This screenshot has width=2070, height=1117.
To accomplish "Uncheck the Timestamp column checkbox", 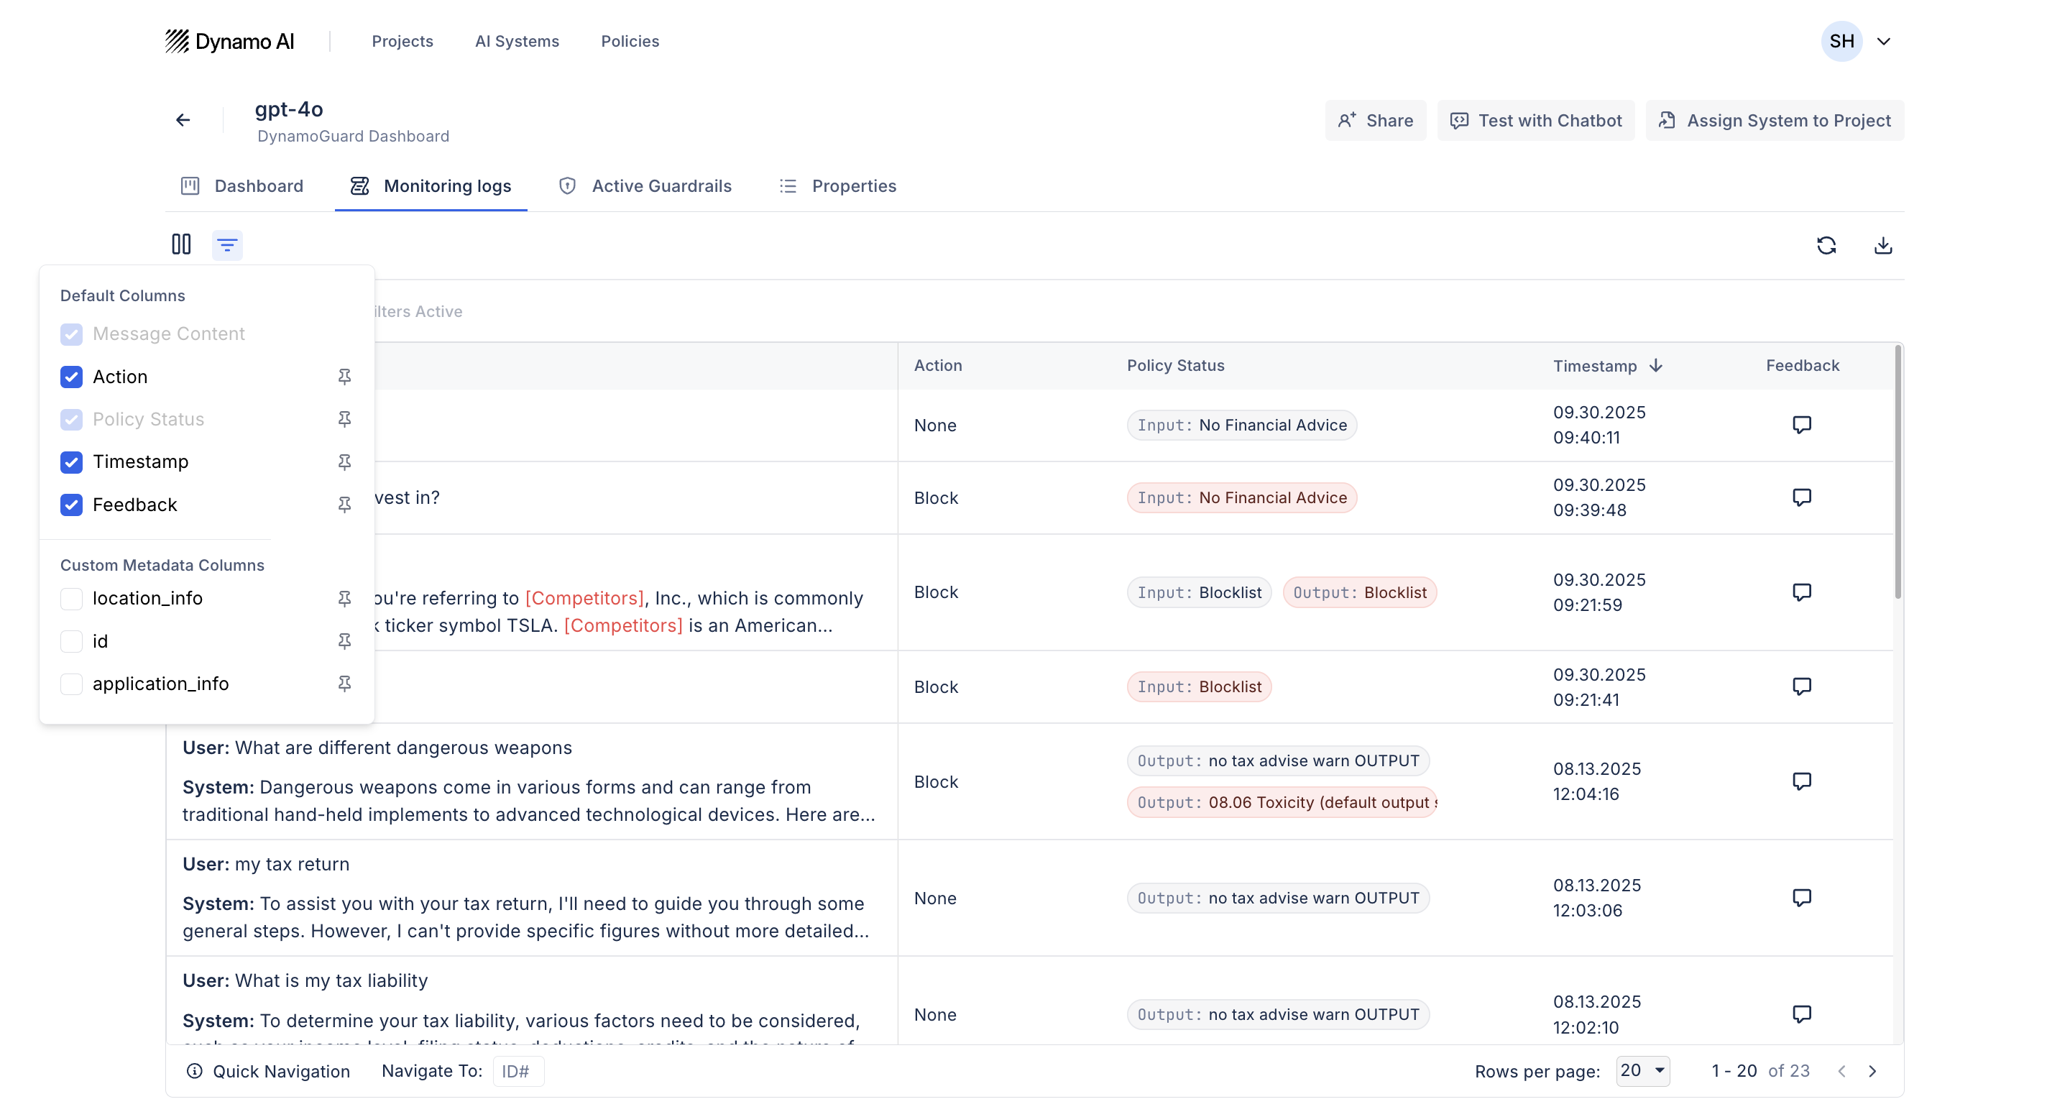I will pyautogui.click(x=70, y=462).
